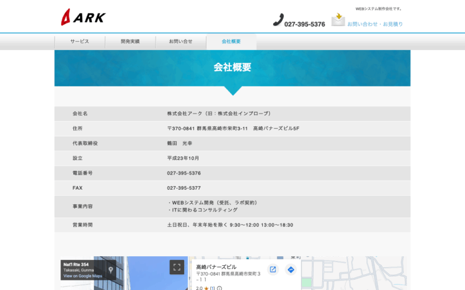Click the ARK logo
This screenshot has width=465, height=290.
[84, 17]
